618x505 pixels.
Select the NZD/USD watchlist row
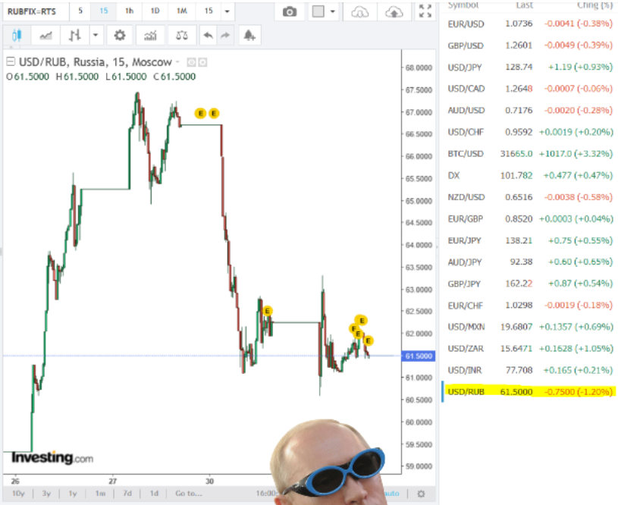pos(529,197)
